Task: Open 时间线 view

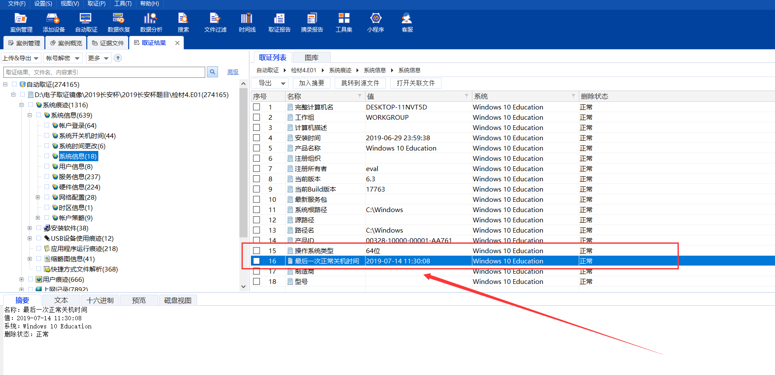Action: click(x=247, y=23)
